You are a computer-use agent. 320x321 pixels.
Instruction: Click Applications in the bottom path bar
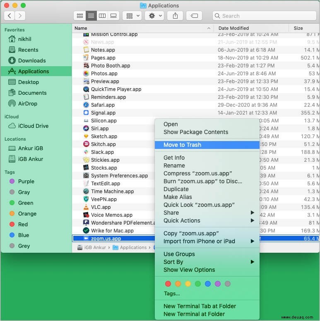(x=130, y=247)
